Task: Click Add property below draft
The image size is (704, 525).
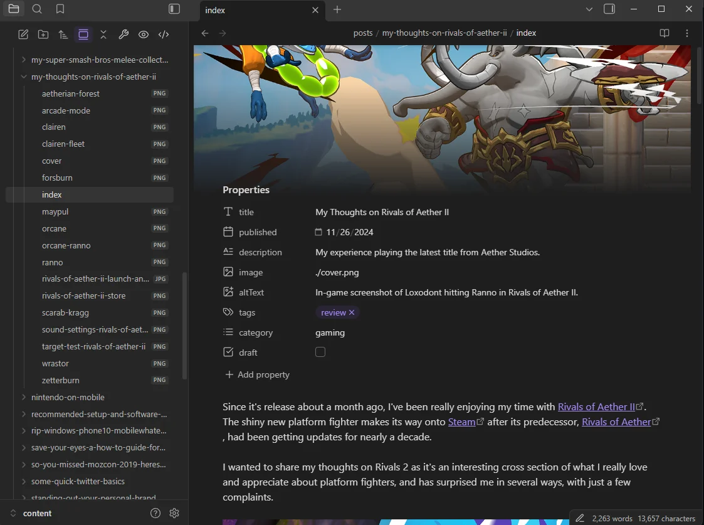Action: pos(256,374)
